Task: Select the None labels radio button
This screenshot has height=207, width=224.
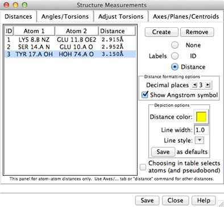Action: (175, 45)
